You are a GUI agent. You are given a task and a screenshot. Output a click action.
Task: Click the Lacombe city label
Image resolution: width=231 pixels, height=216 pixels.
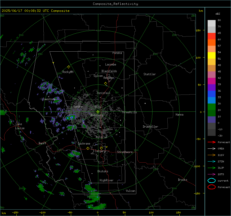111,64
